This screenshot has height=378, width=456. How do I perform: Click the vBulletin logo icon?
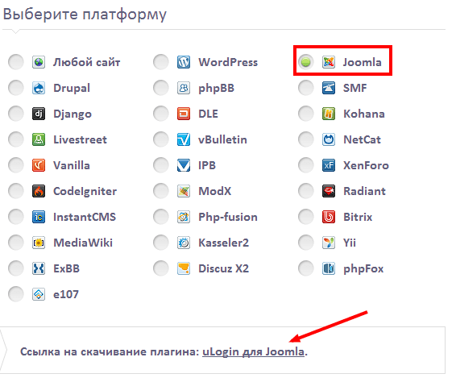point(184,139)
